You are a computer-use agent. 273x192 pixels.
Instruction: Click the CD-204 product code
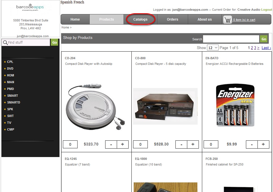pyautogui.click(x=70, y=58)
